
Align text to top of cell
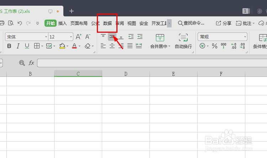click(103, 36)
